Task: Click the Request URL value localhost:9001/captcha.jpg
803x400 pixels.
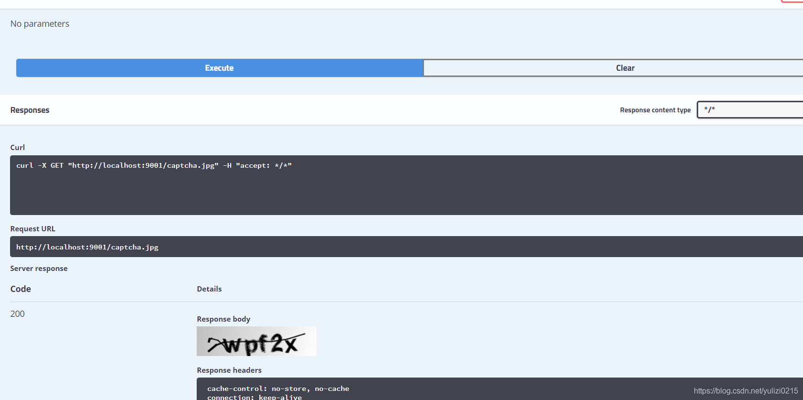Action: [87, 247]
